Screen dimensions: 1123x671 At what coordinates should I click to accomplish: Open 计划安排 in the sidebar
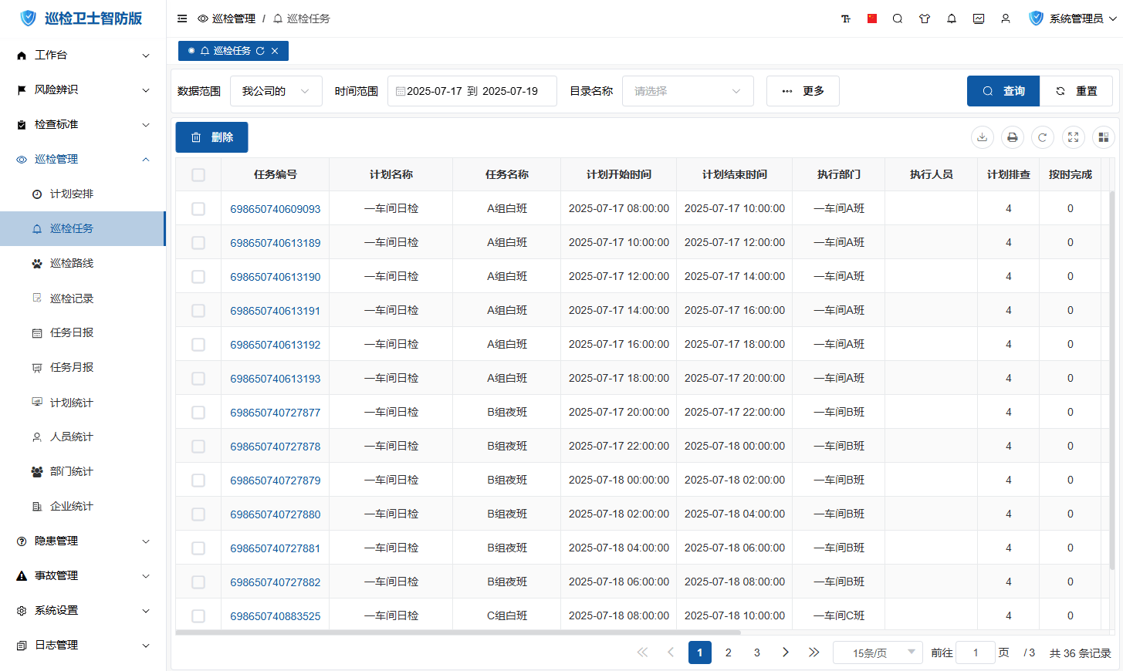point(83,194)
